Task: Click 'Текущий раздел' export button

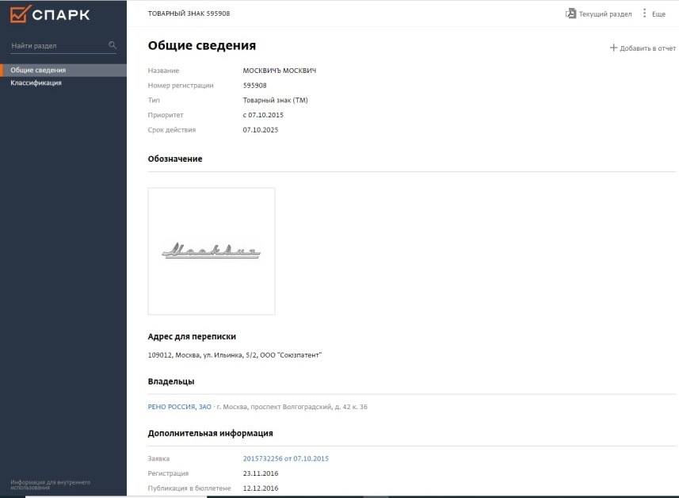Action: [598, 13]
